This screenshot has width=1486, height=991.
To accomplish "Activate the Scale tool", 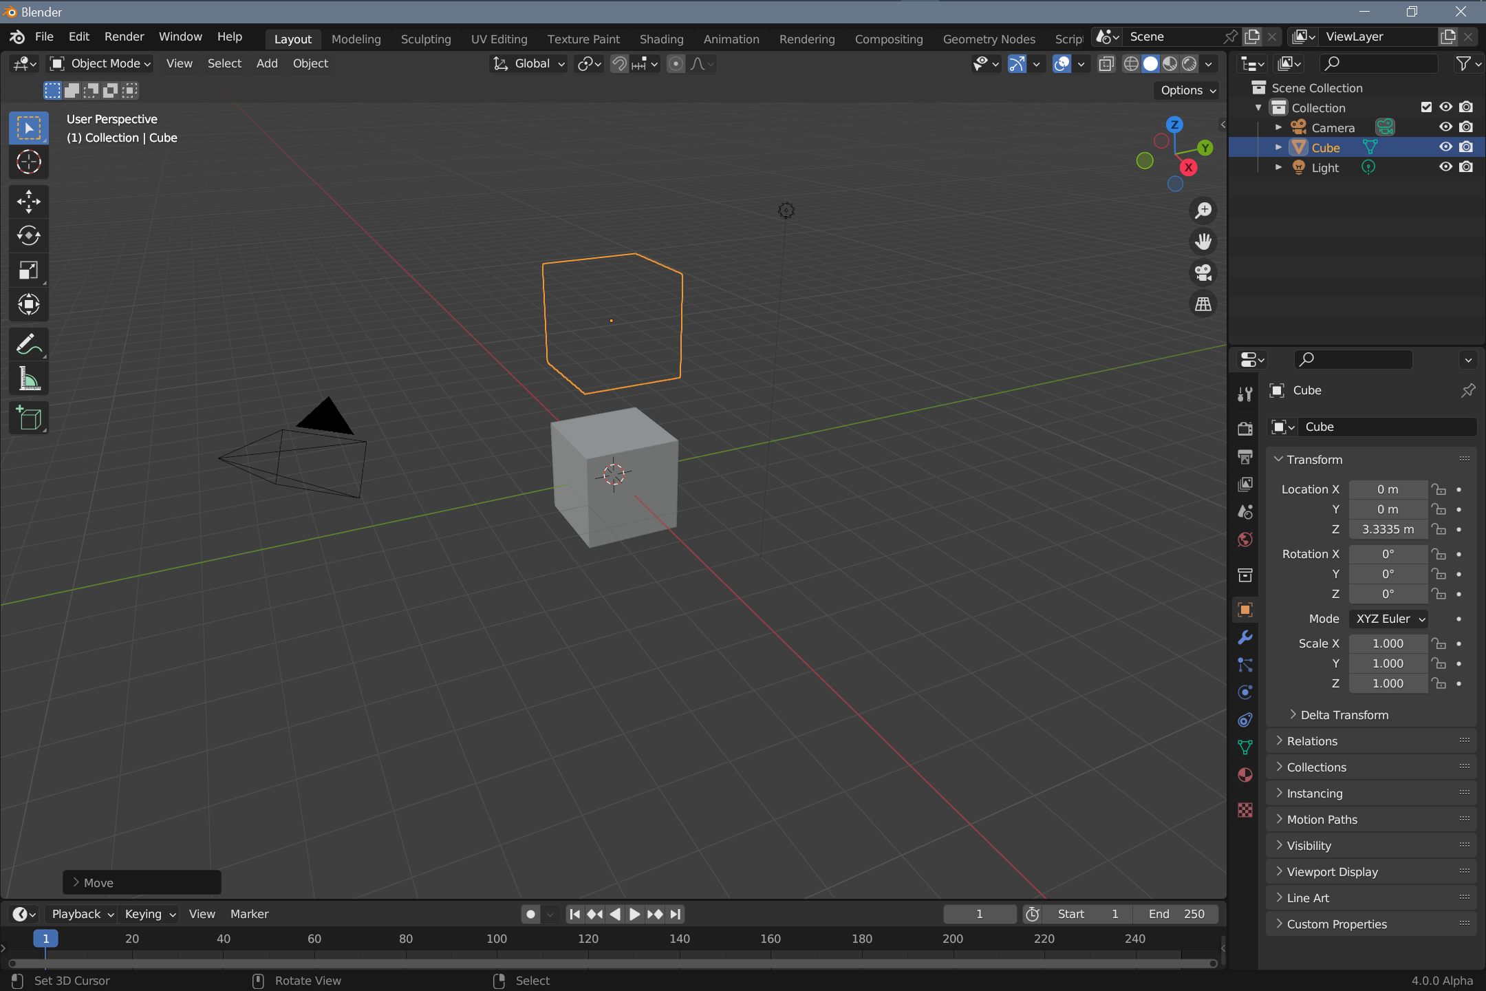I will pyautogui.click(x=28, y=270).
